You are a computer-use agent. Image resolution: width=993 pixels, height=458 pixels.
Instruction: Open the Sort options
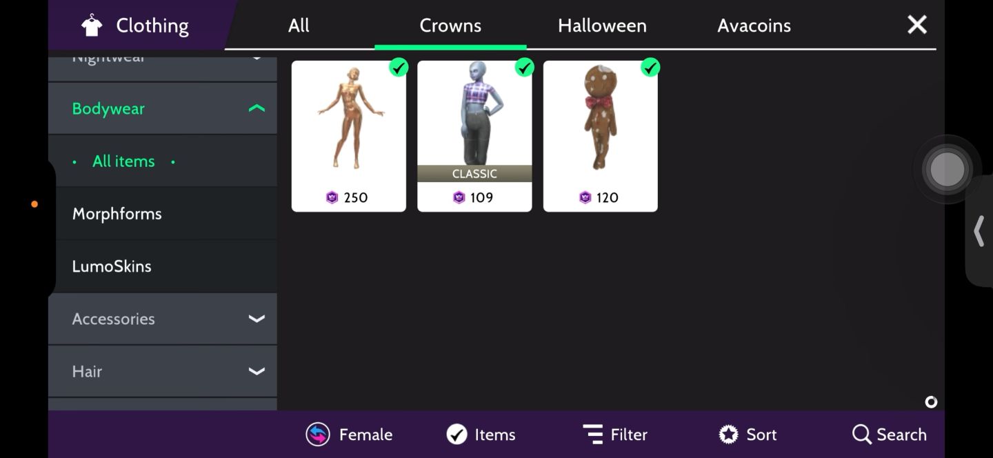point(761,435)
